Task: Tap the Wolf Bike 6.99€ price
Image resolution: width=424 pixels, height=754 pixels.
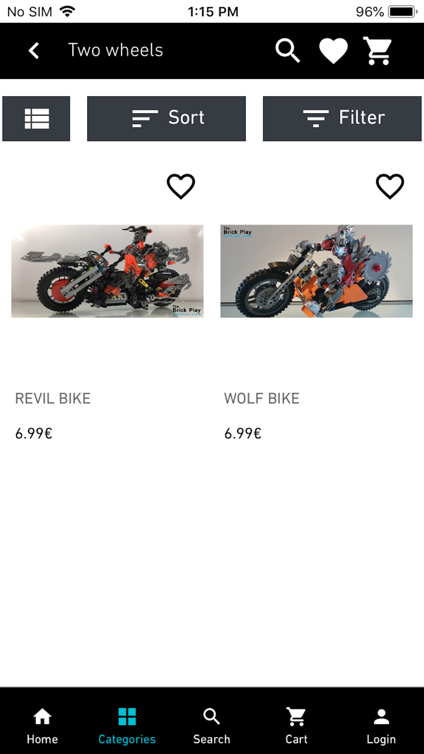Action: click(243, 433)
